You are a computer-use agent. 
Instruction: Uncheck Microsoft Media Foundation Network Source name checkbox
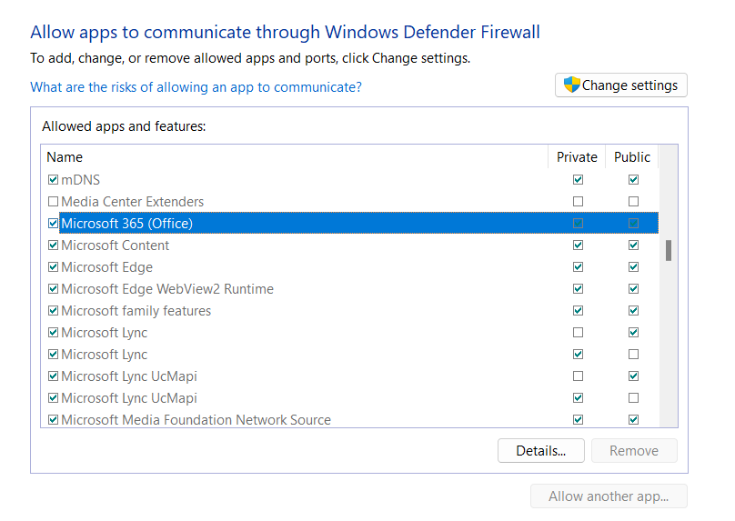(x=53, y=419)
